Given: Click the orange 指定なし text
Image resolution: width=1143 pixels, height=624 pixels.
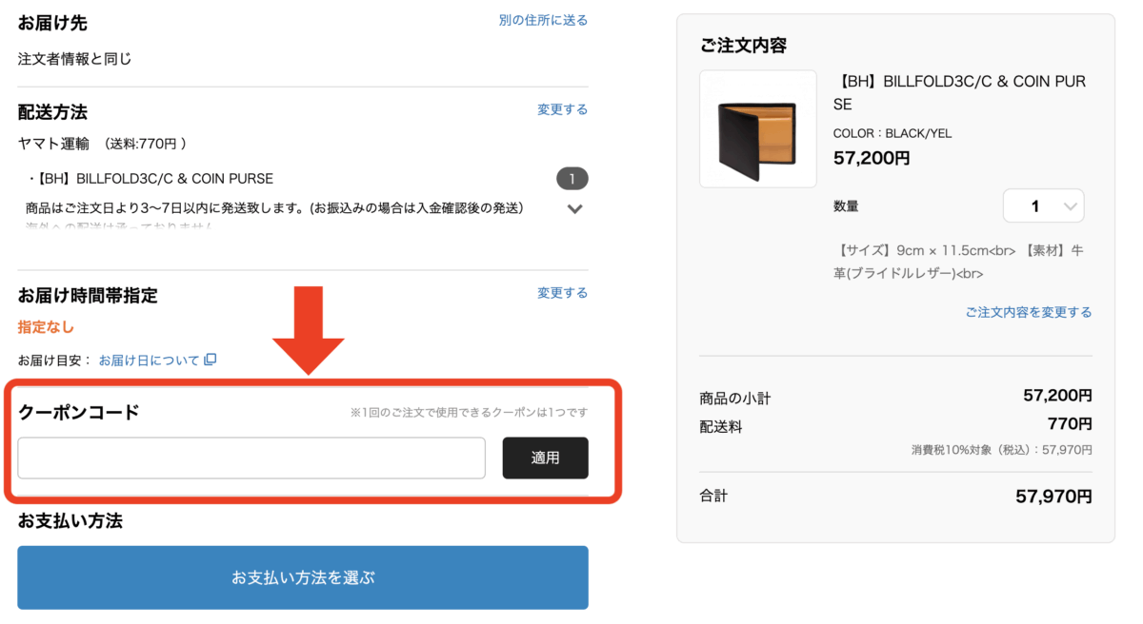Looking at the screenshot, I should (x=46, y=327).
